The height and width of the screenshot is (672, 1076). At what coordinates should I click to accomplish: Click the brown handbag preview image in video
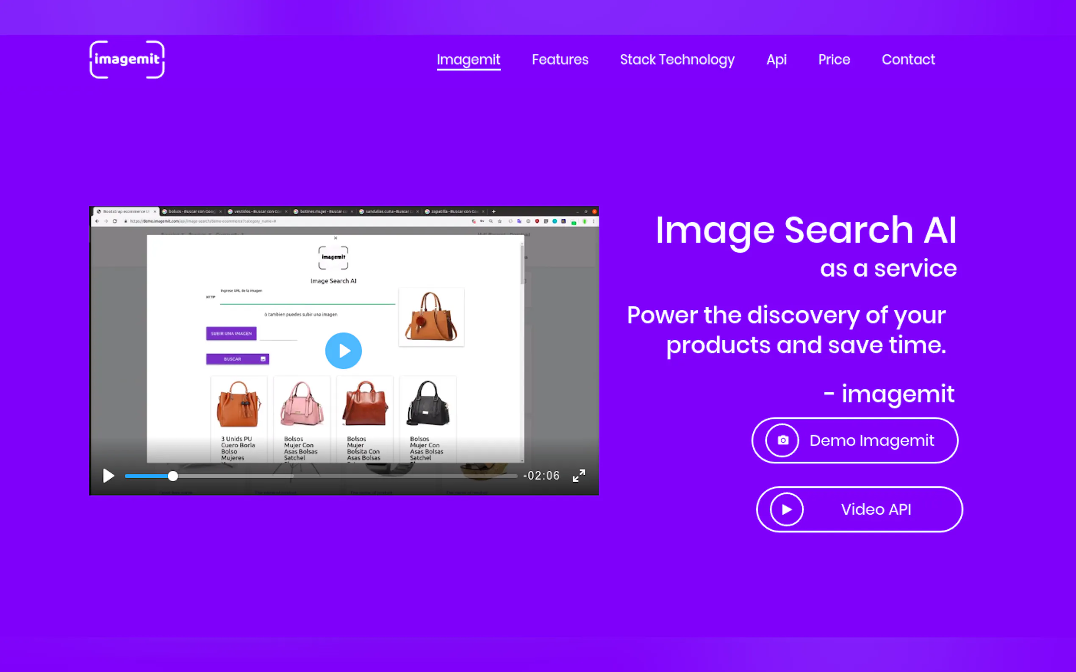431,317
